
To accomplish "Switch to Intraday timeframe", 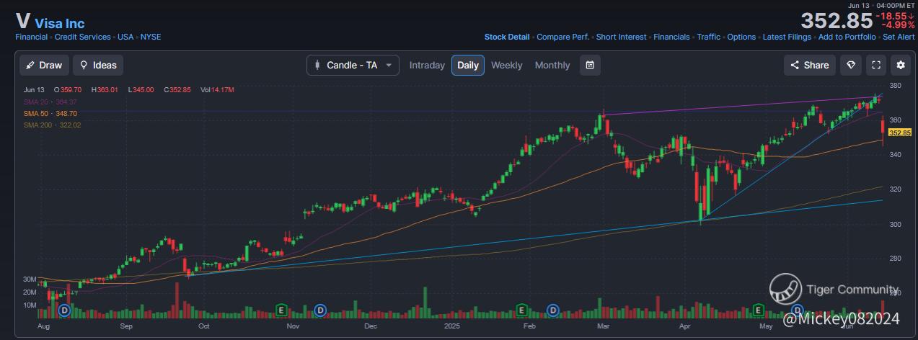I will coord(427,65).
